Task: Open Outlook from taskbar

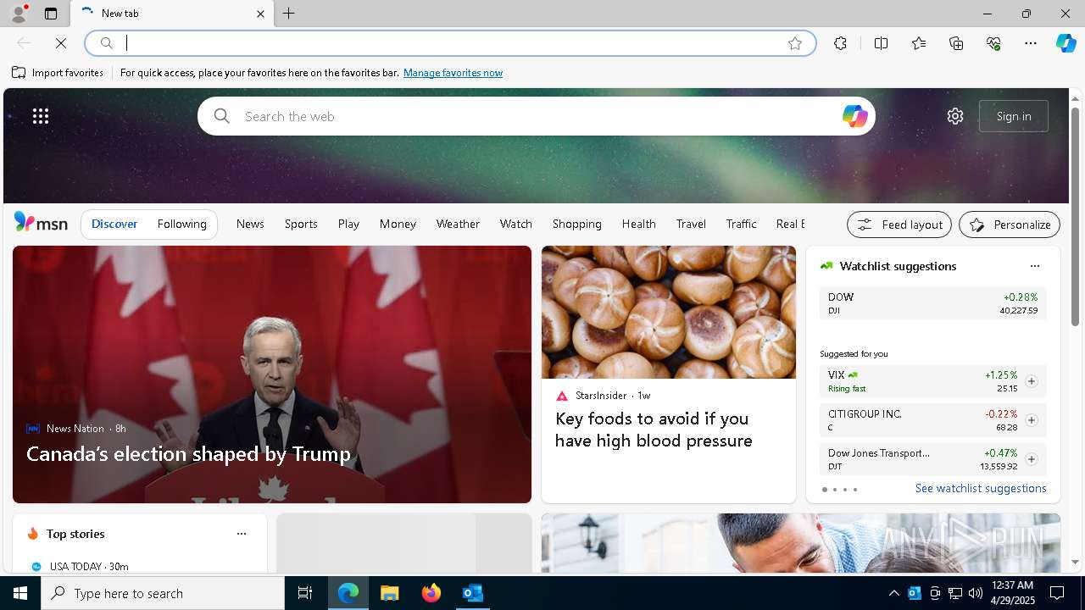Action: tap(472, 593)
